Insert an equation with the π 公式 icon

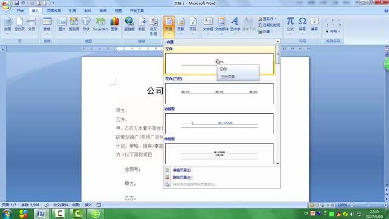[291, 24]
